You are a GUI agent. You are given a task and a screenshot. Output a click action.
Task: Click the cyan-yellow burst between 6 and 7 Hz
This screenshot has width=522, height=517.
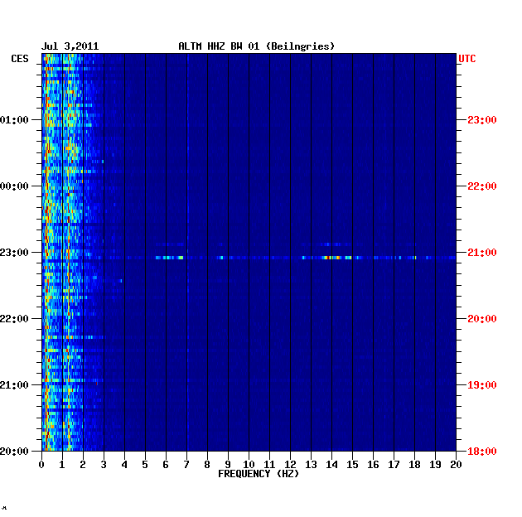coord(170,258)
